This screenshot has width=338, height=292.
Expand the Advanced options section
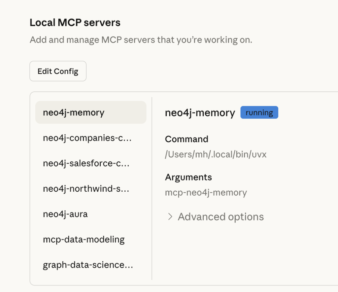pos(220,217)
